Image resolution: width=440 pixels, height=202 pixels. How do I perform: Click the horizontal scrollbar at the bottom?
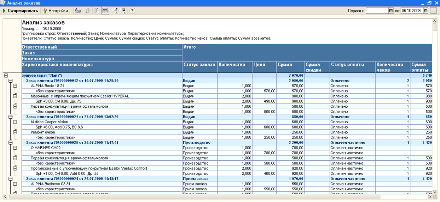[219, 197]
